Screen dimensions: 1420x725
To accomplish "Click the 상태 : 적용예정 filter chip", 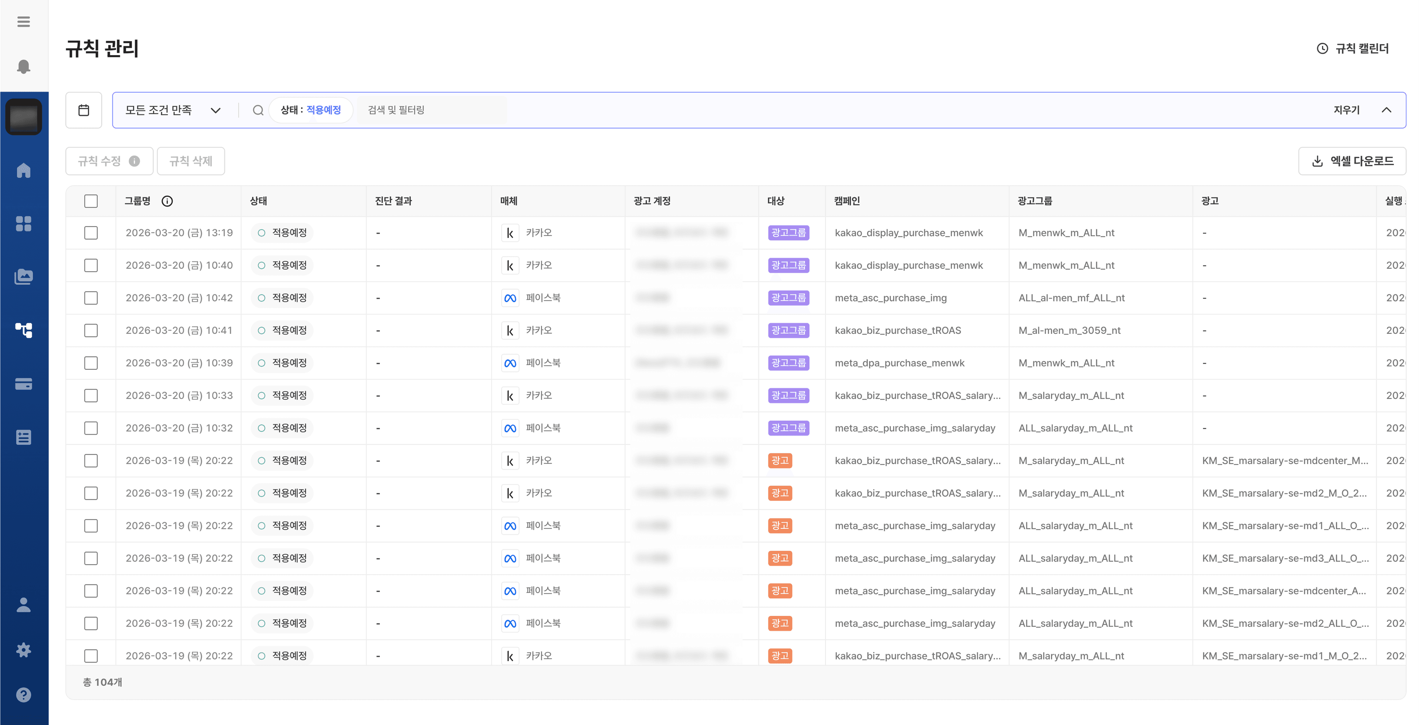I will tap(310, 110).
